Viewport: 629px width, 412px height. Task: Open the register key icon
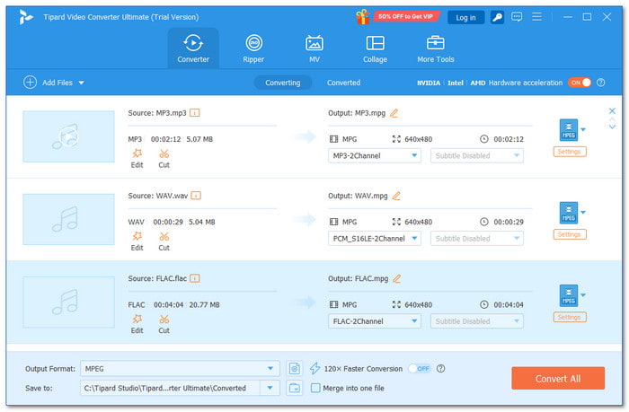point(497,17)
